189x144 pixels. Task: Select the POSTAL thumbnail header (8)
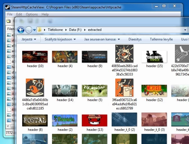[35, 120]
